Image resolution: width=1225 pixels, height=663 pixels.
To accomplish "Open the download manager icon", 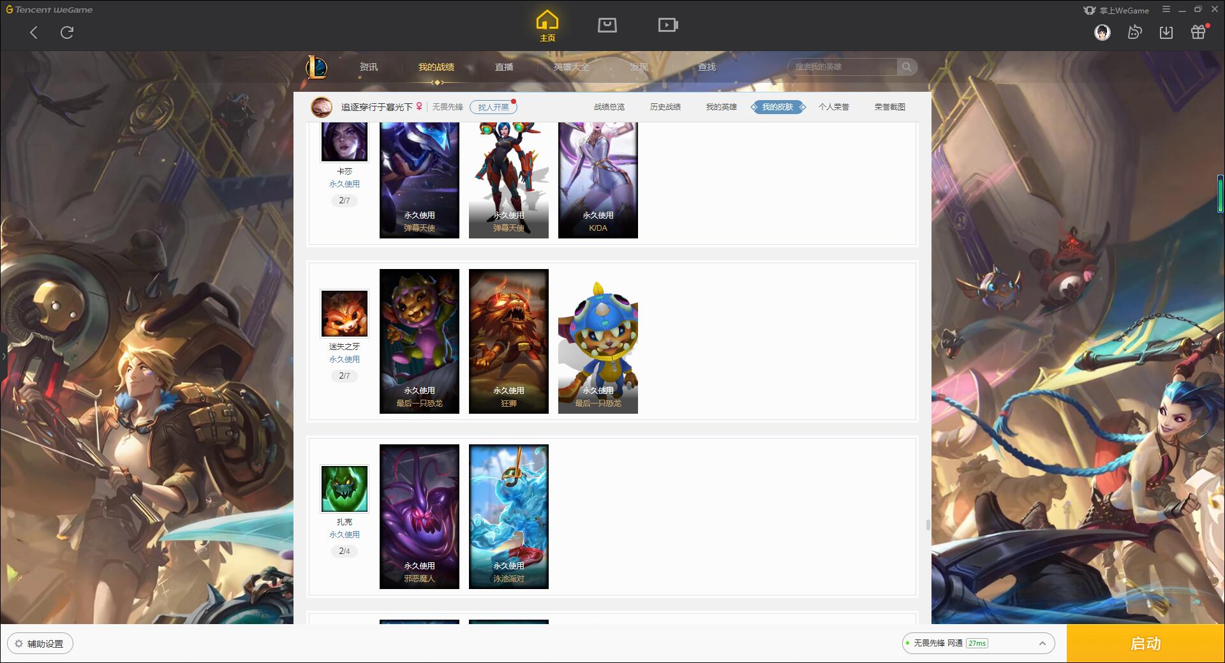I will pos(1166,32).
